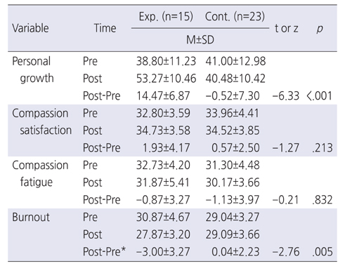Select the Exp. (n=15) header
This screenshot has height=266, width=345.
tap(166, 17)
